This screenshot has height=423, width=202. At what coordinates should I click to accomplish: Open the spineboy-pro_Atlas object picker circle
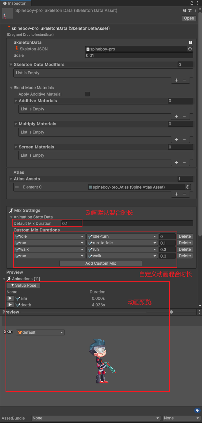(188, 187)
